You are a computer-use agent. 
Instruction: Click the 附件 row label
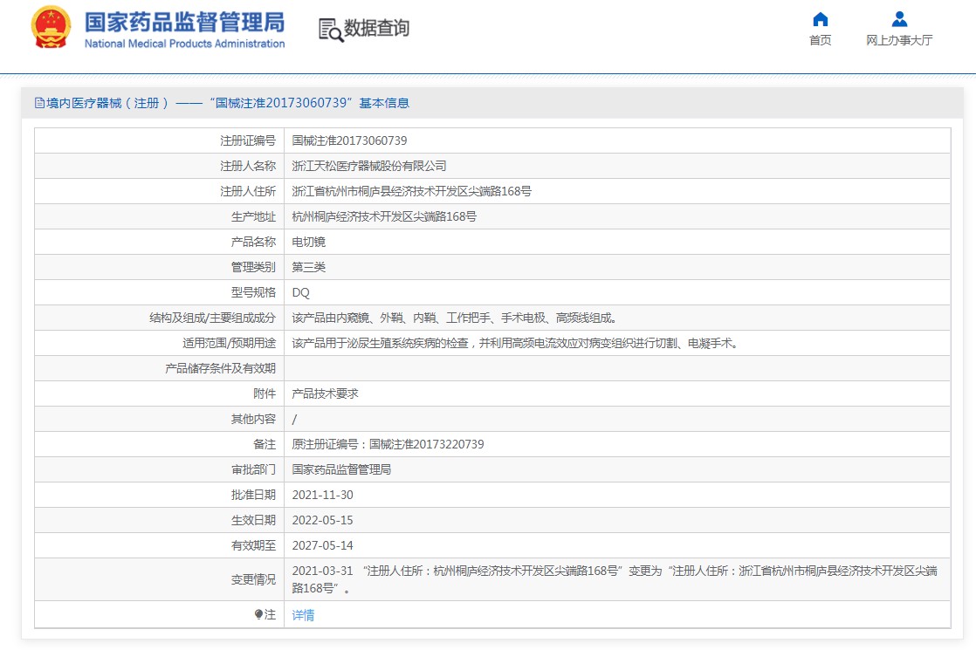pyautogui.click(x=265, y=393)
